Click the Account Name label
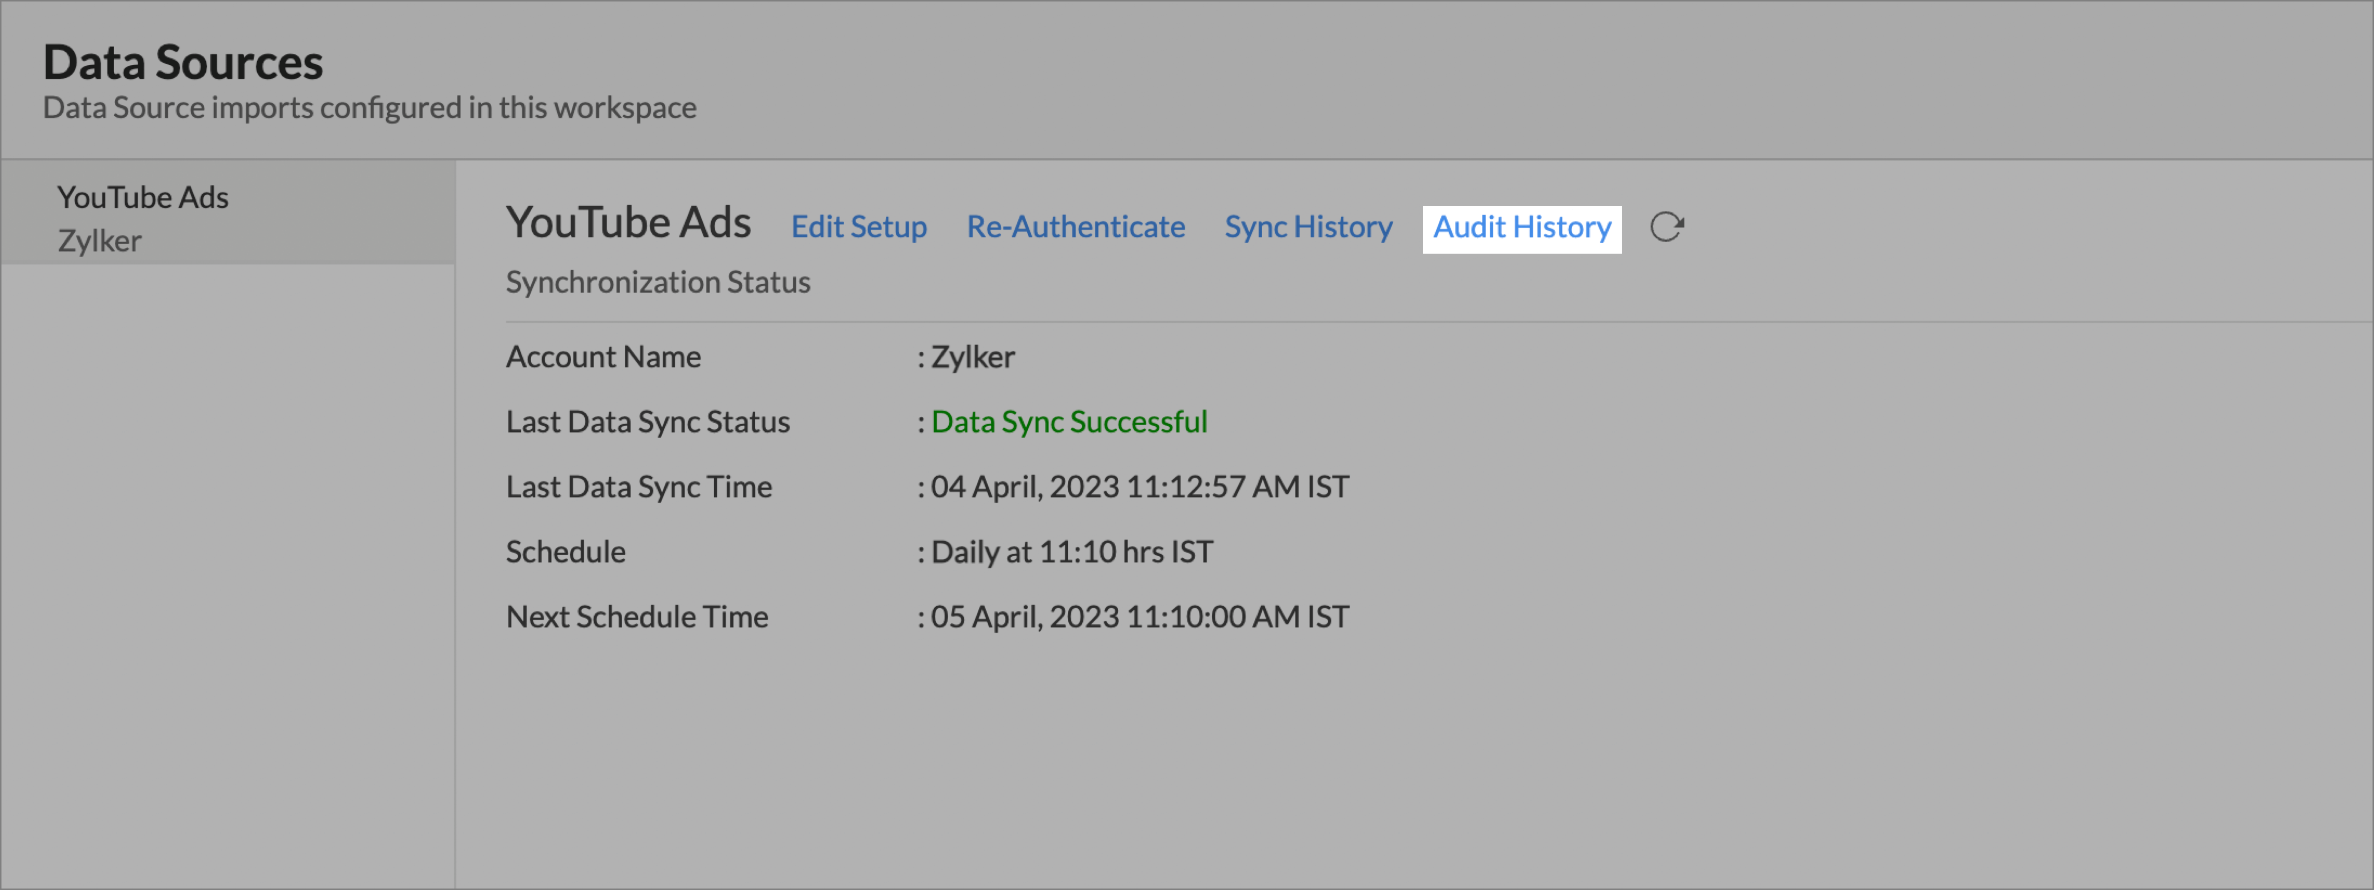Viewport: 2374px width, 890px height. pos(603,357)
